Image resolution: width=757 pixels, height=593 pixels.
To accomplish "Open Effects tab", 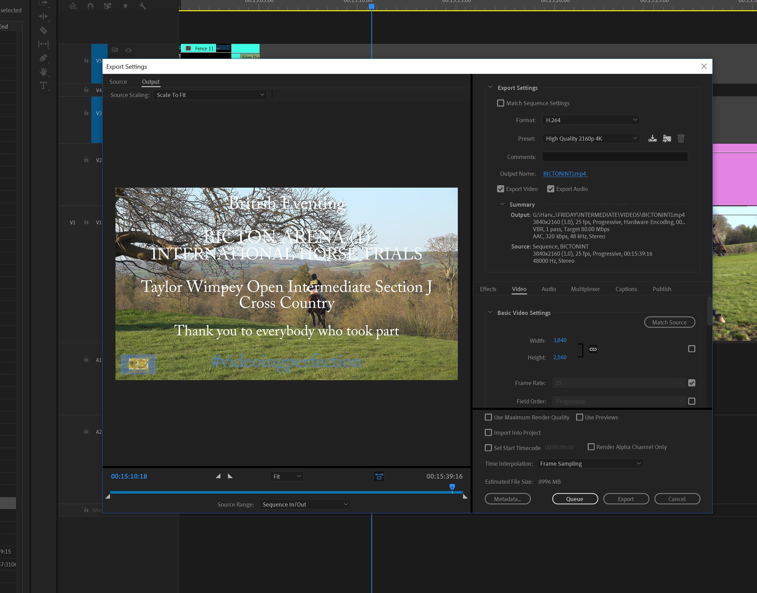I will click(x=488, y=289).
